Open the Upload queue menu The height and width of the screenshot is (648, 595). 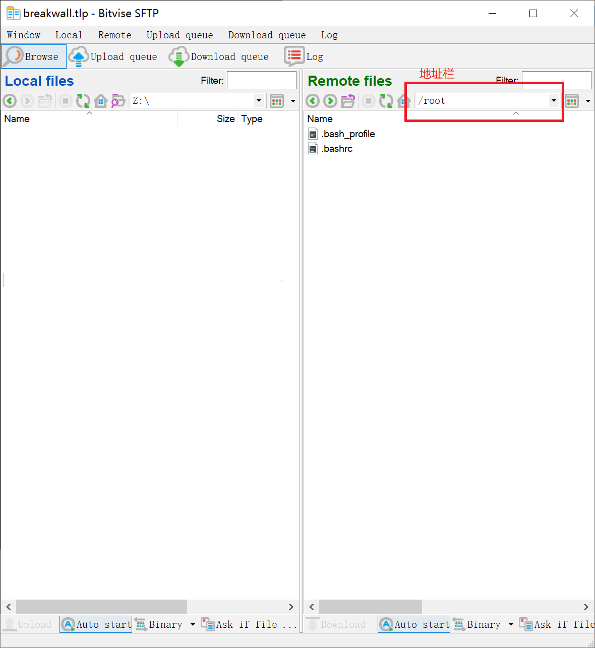[x=180, y=35]
